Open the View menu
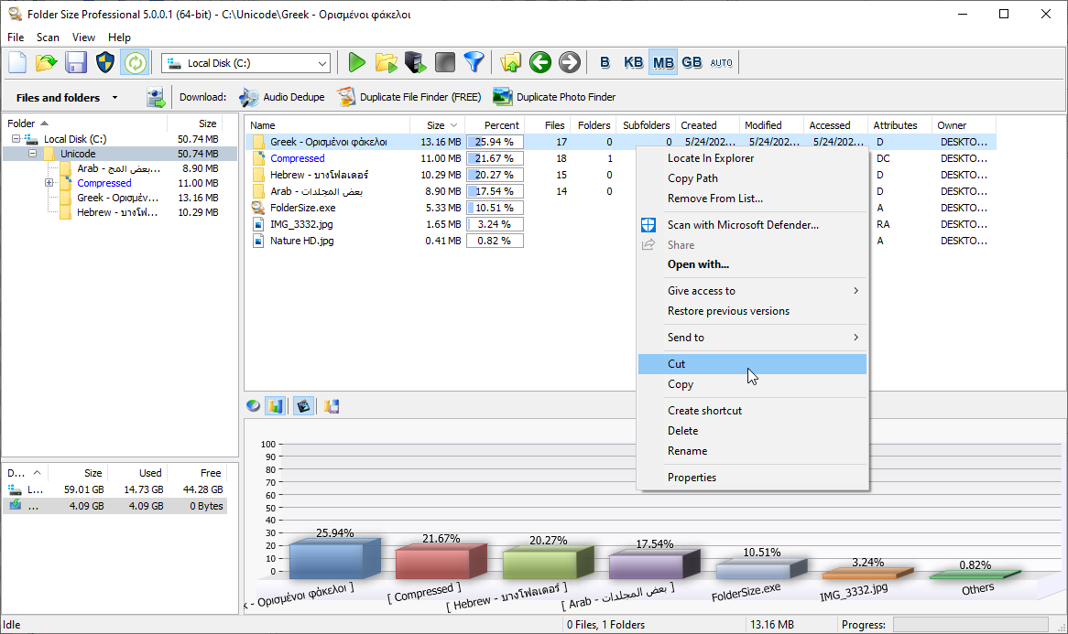 83,37
